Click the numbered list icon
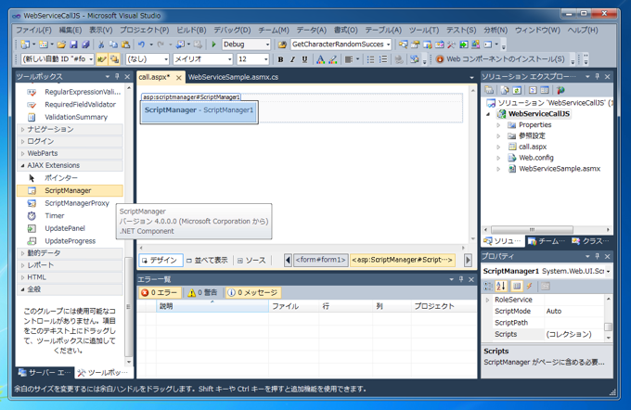The image size is (631, 410). (x=383, y=59)
